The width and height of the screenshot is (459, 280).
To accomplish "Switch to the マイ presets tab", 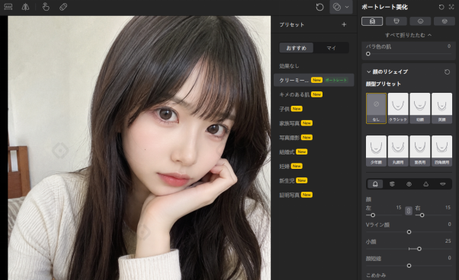I will [x=331, y=48].
